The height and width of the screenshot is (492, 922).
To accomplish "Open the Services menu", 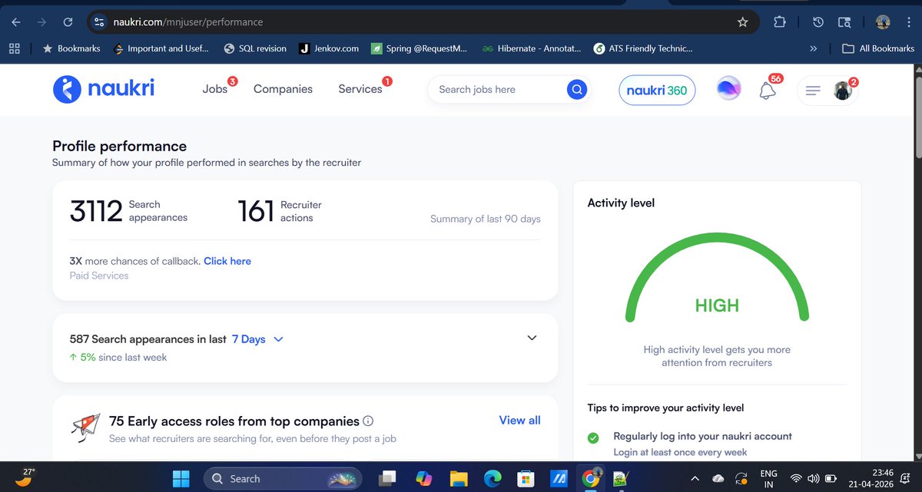I will 360,89.
